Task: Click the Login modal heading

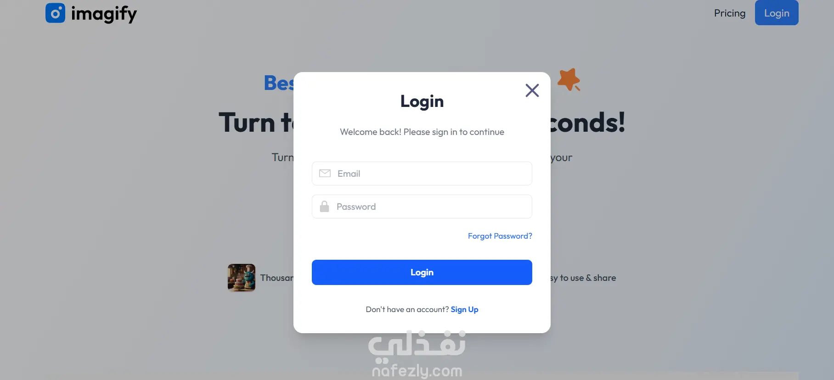Action: [x=422, y=101]
